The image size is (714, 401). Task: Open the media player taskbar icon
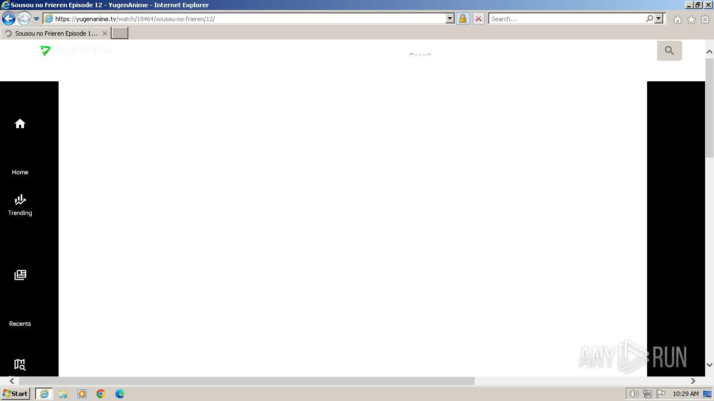[82, 394]
